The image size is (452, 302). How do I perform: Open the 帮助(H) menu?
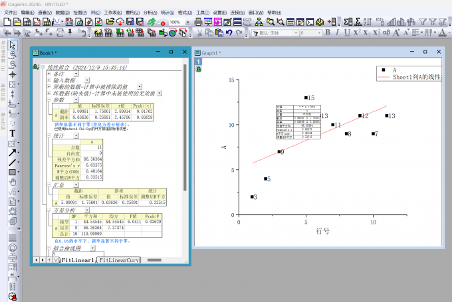(274, 13)
